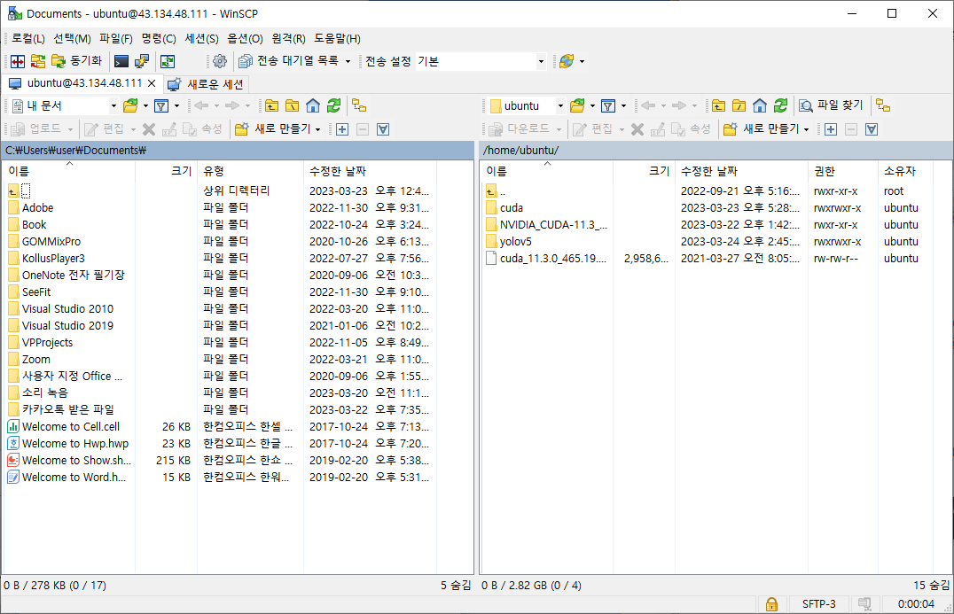Image resolution: width=954 pixels, height=614 pixels.
Task: Select the Visual Studio 2019 folder
Action: click(x=66, y=326)
